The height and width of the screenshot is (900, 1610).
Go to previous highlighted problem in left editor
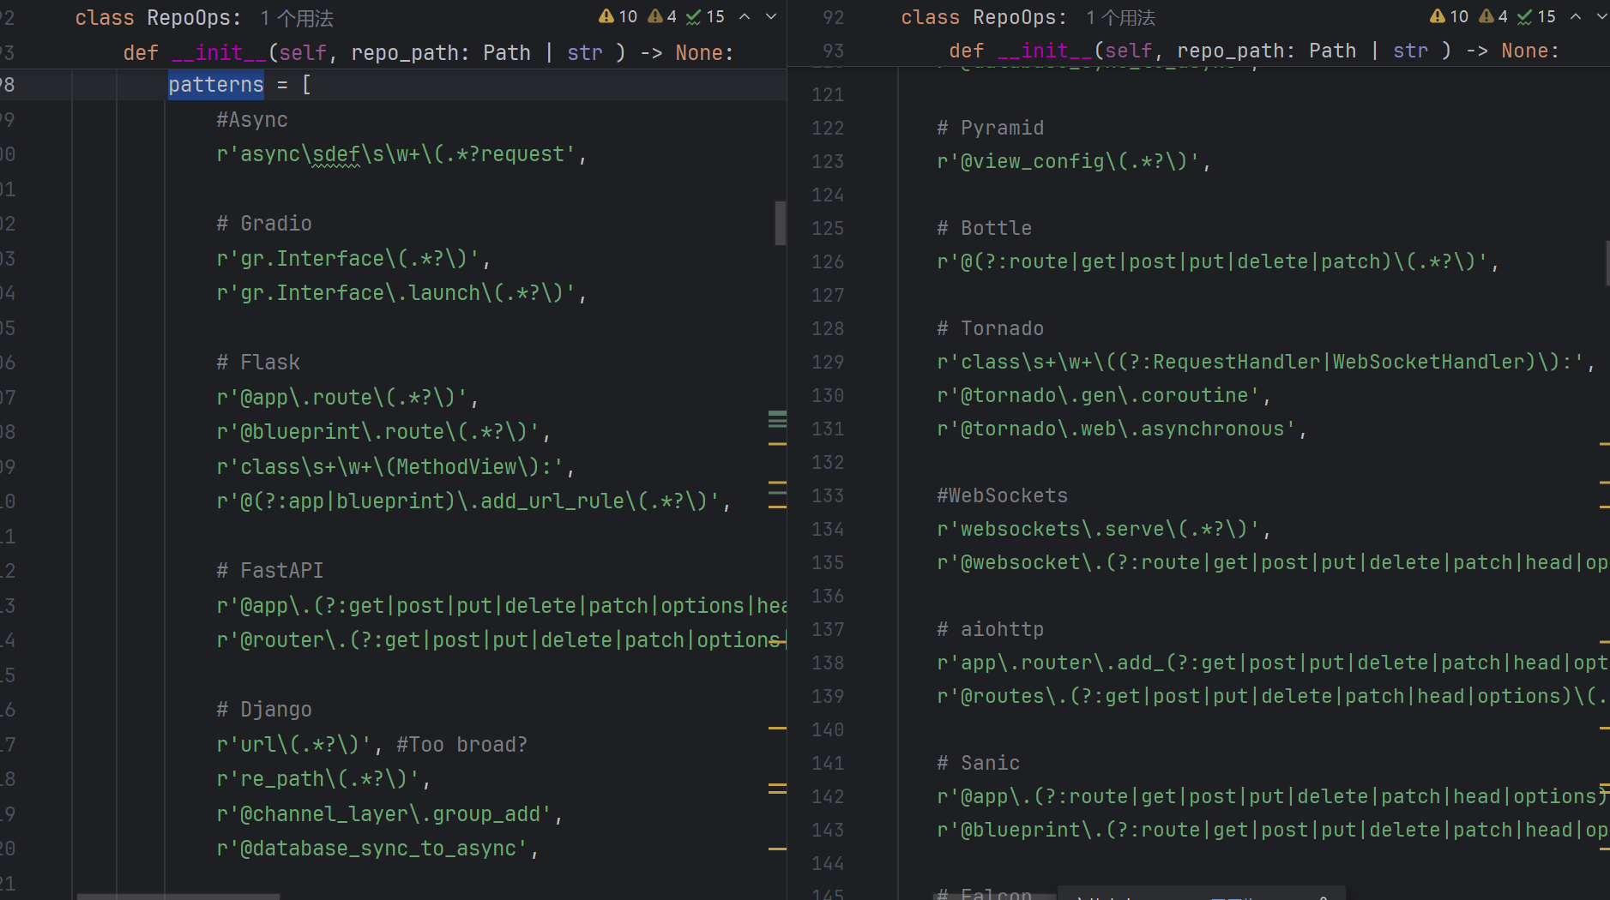745,16
